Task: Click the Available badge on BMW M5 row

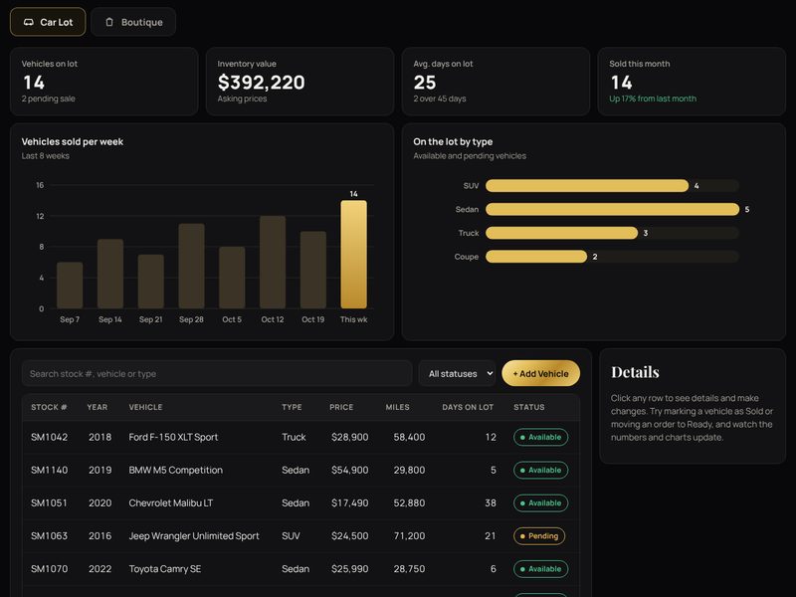Action: coord(540,470)
